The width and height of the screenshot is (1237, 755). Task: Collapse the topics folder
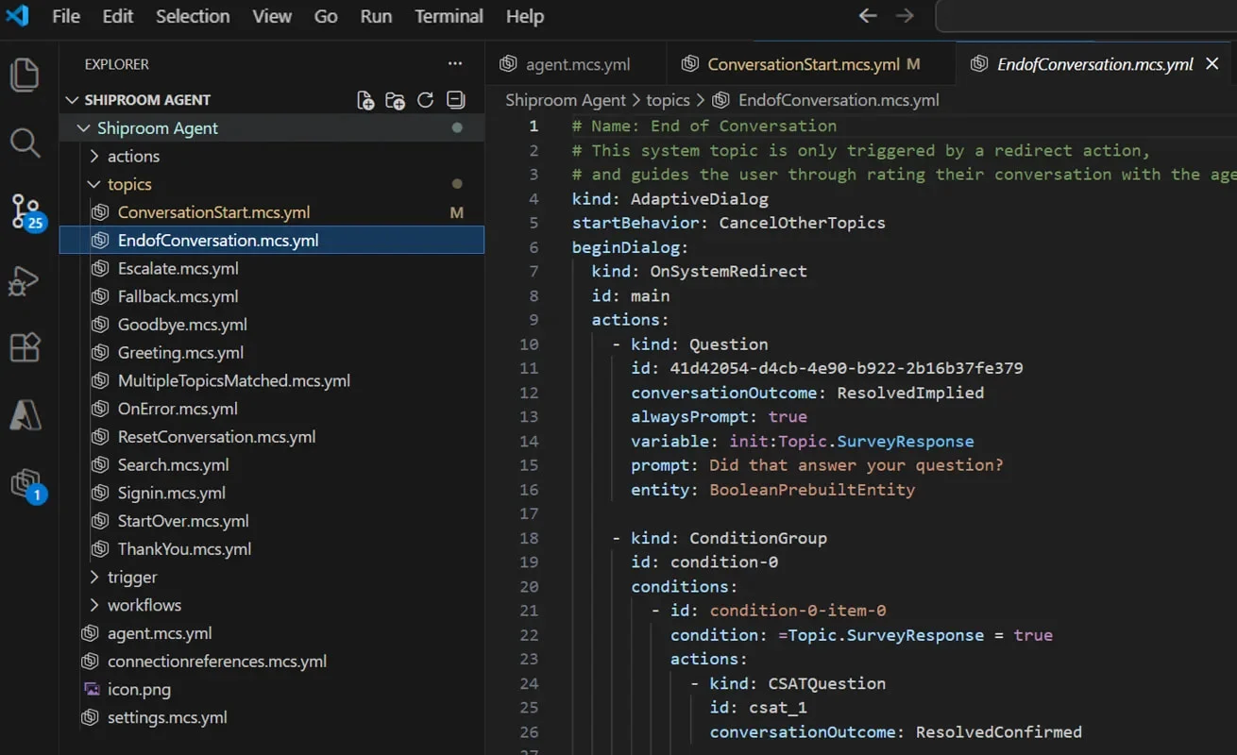coord(93,184)
